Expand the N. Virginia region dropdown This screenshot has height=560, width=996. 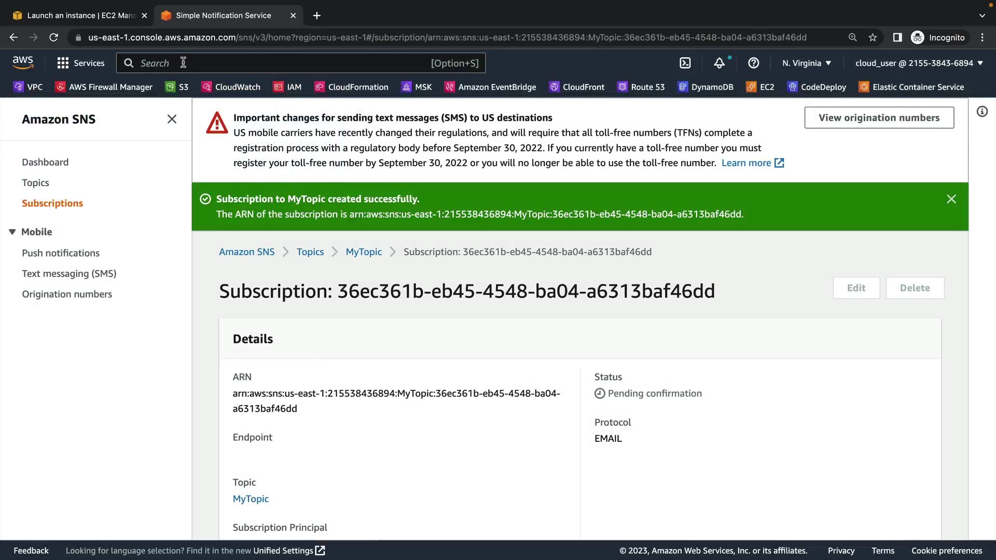pyautogui.click(x=807, y=63)
